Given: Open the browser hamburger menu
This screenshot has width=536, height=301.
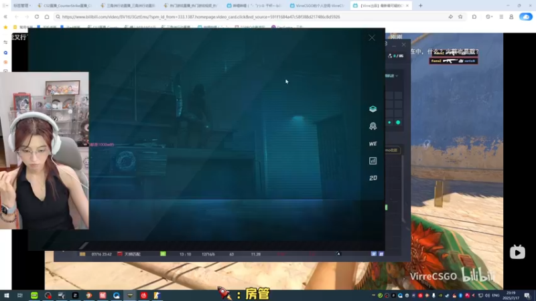Looking at the screenshot, I should pos(501,17).
